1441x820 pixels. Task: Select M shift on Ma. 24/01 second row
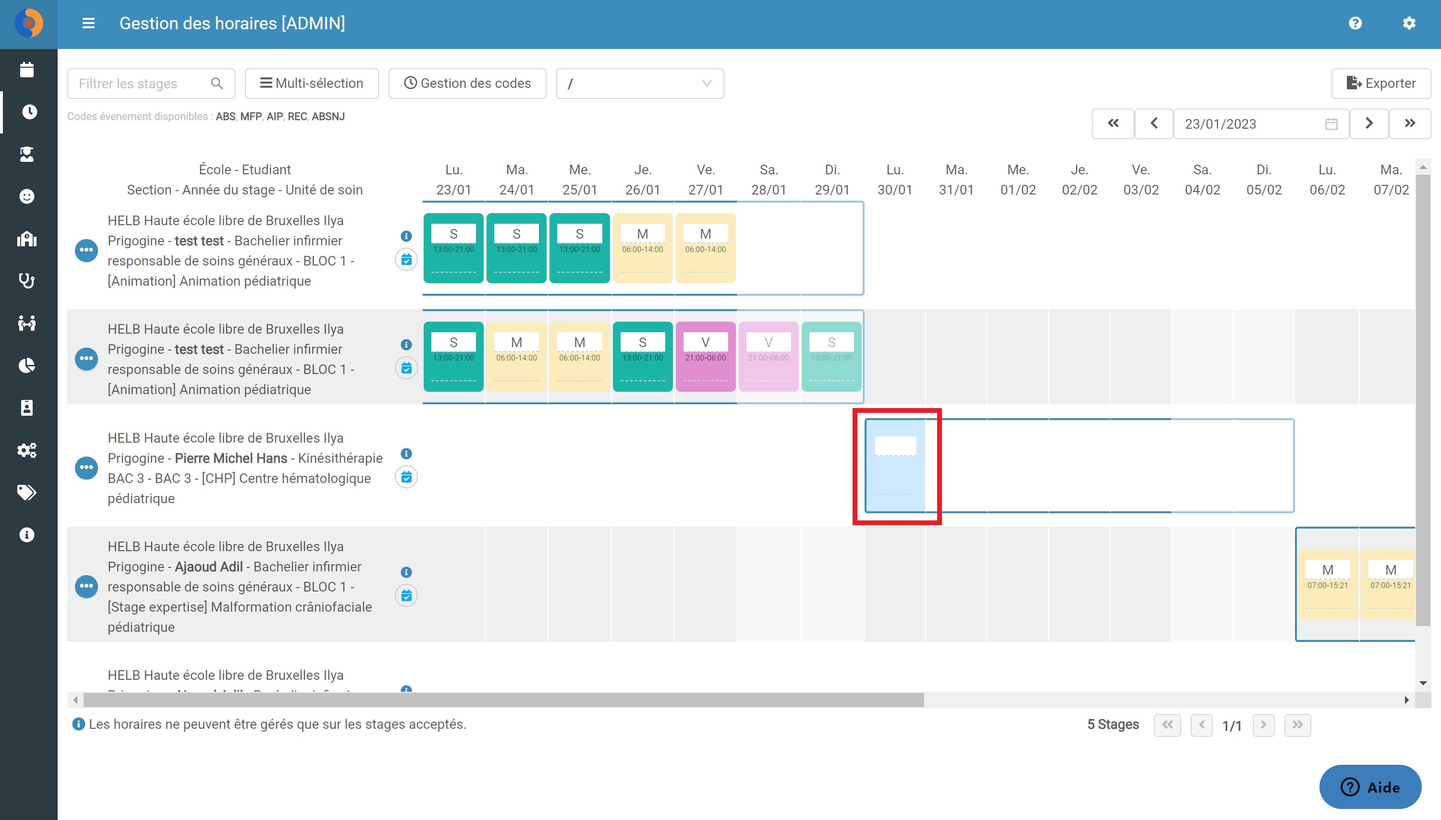[x=516, y=357]
